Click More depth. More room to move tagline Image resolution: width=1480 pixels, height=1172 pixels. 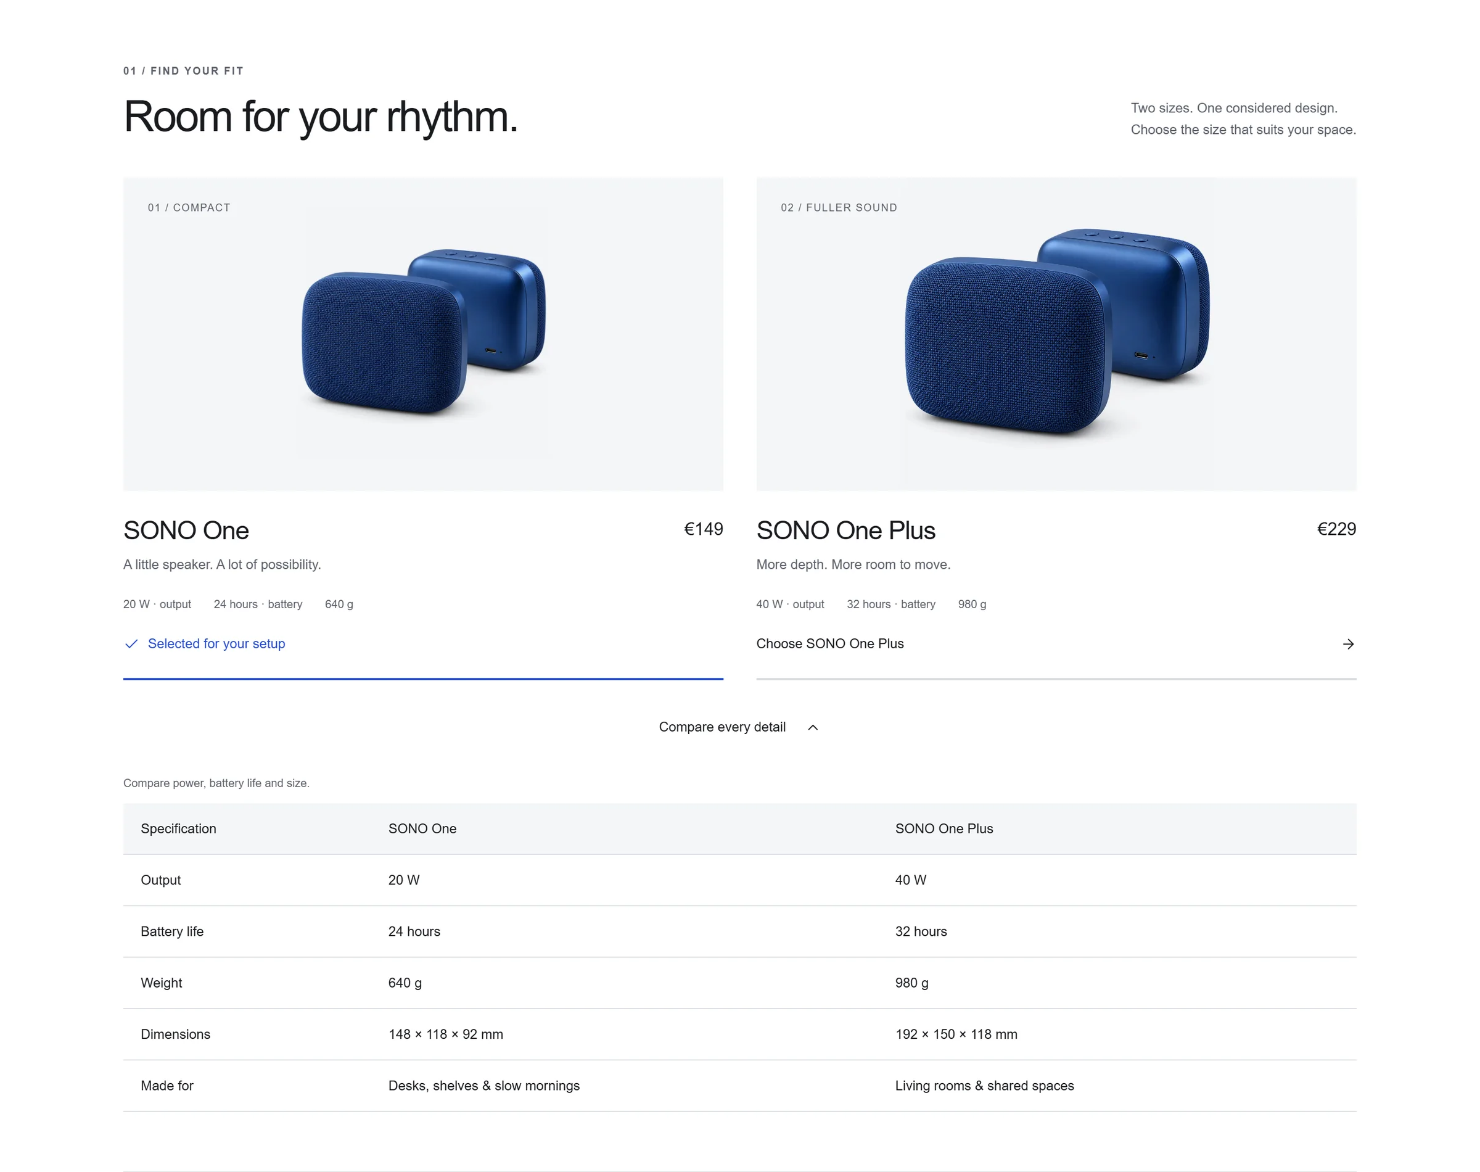(853, 564)
